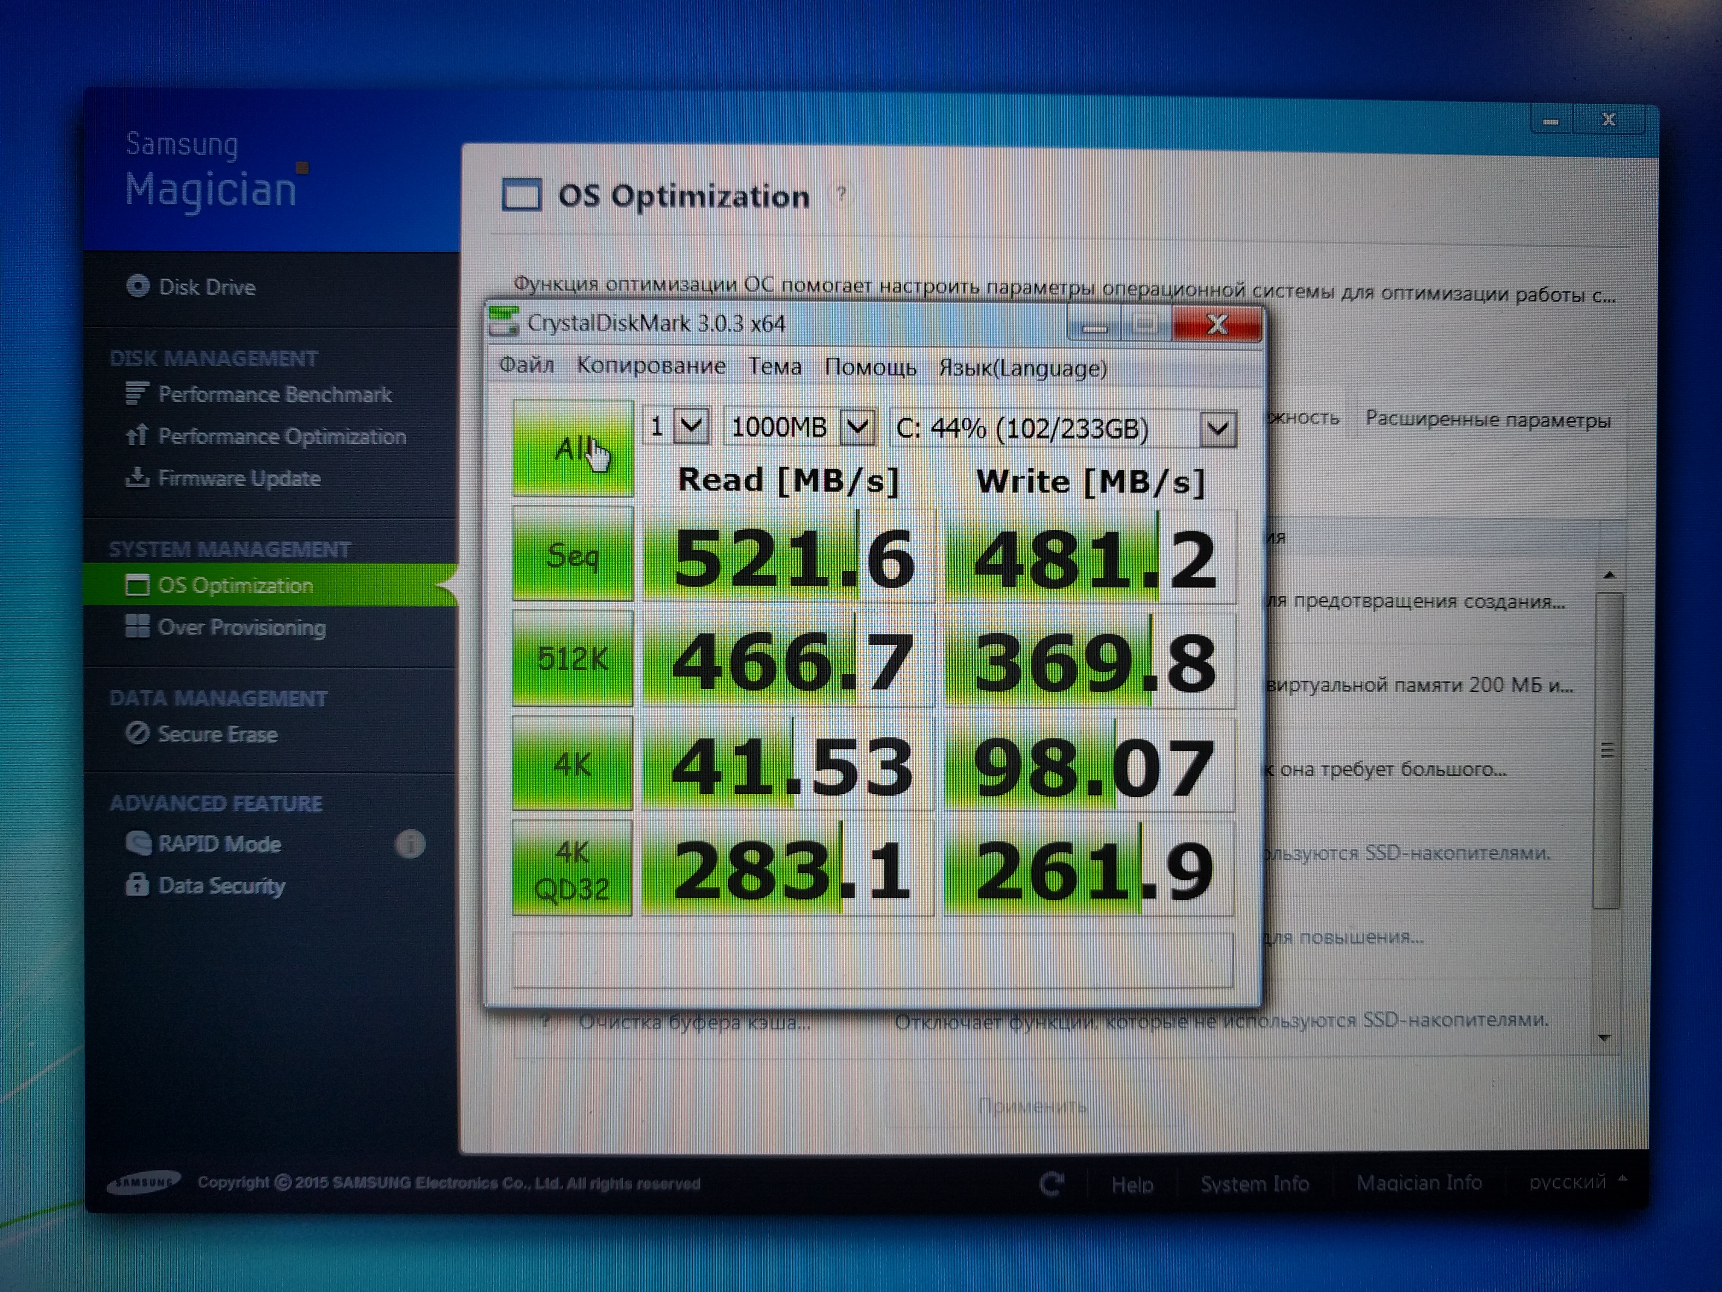
Task: Open Firmware Update page
Action: point(238,478)
